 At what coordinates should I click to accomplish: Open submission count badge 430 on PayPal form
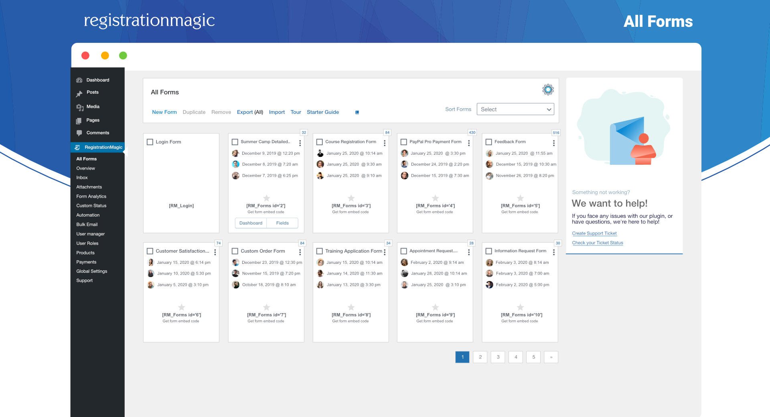(472, 132)
